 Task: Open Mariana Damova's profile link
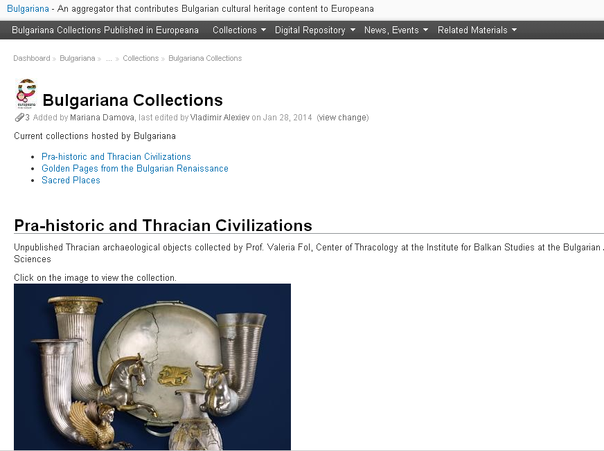(x=102, y=118)
